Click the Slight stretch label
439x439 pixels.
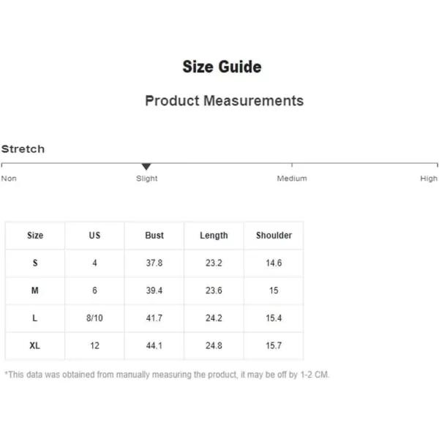point(147,179)
